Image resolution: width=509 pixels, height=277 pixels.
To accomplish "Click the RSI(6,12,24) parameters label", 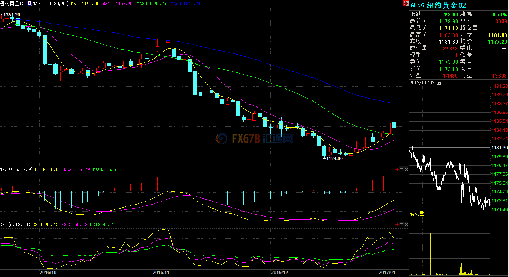I will coord(15,224).
